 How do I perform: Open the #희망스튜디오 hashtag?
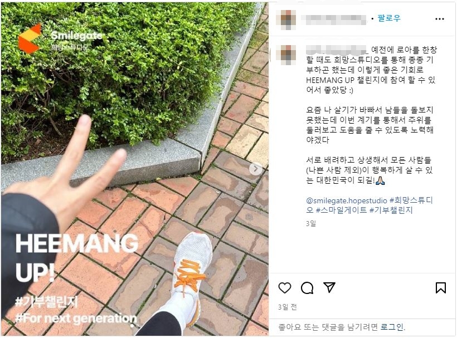(370, 205)
